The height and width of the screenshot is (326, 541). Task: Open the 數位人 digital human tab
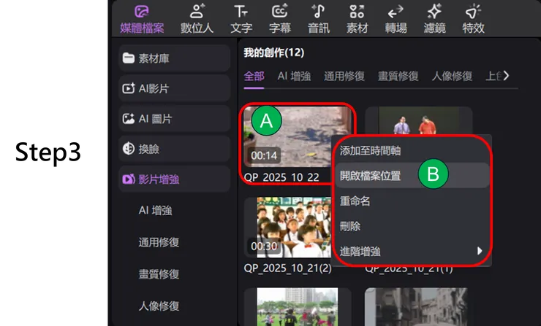click(197, 19)
